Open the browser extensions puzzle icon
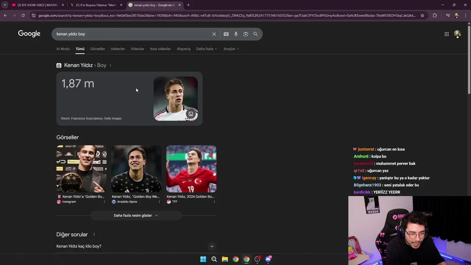Screen dimensions: 471x265 tap(435, 15)
